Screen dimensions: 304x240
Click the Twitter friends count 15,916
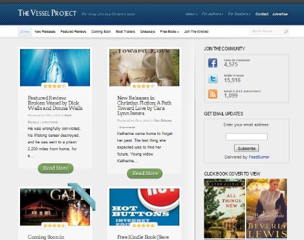tap(232, 80)
